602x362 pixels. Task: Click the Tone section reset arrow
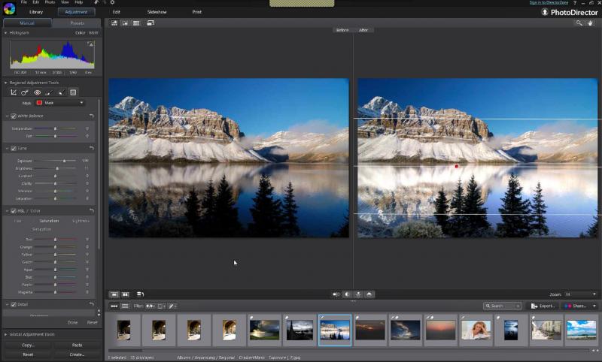coord(91,149)
